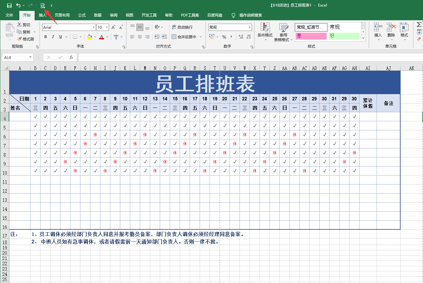Open the 百度网盘 tab
The width and height of the screenshot is (423, 283).
(215, 15)
